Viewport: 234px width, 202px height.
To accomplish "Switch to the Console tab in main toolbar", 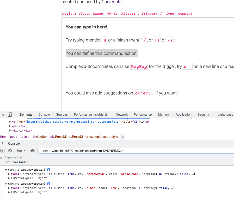I will (x=44, y=115).
